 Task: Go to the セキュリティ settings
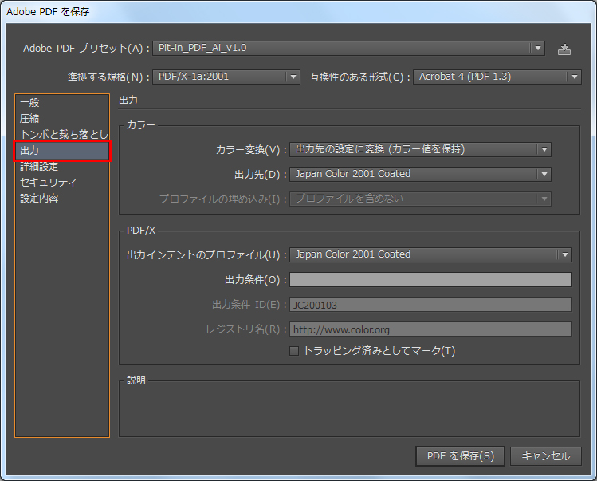pyautogui.click(x=48, y=183)
